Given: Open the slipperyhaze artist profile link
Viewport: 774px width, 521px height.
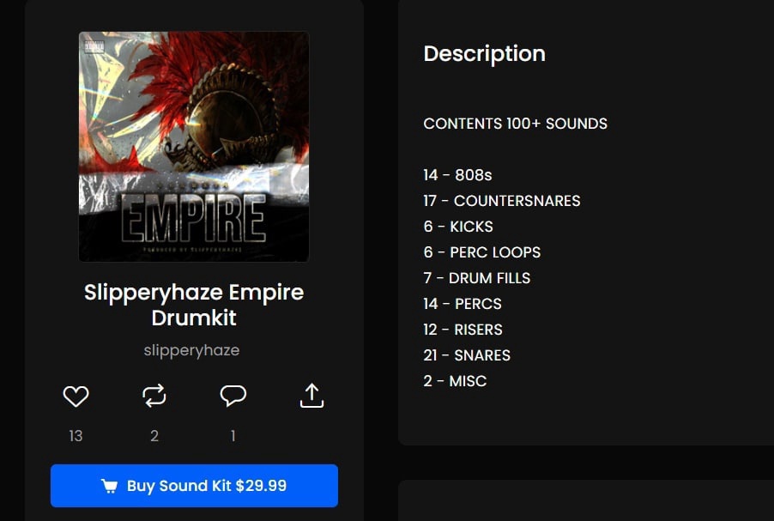Looking at the screenshot, I should 191,350.
